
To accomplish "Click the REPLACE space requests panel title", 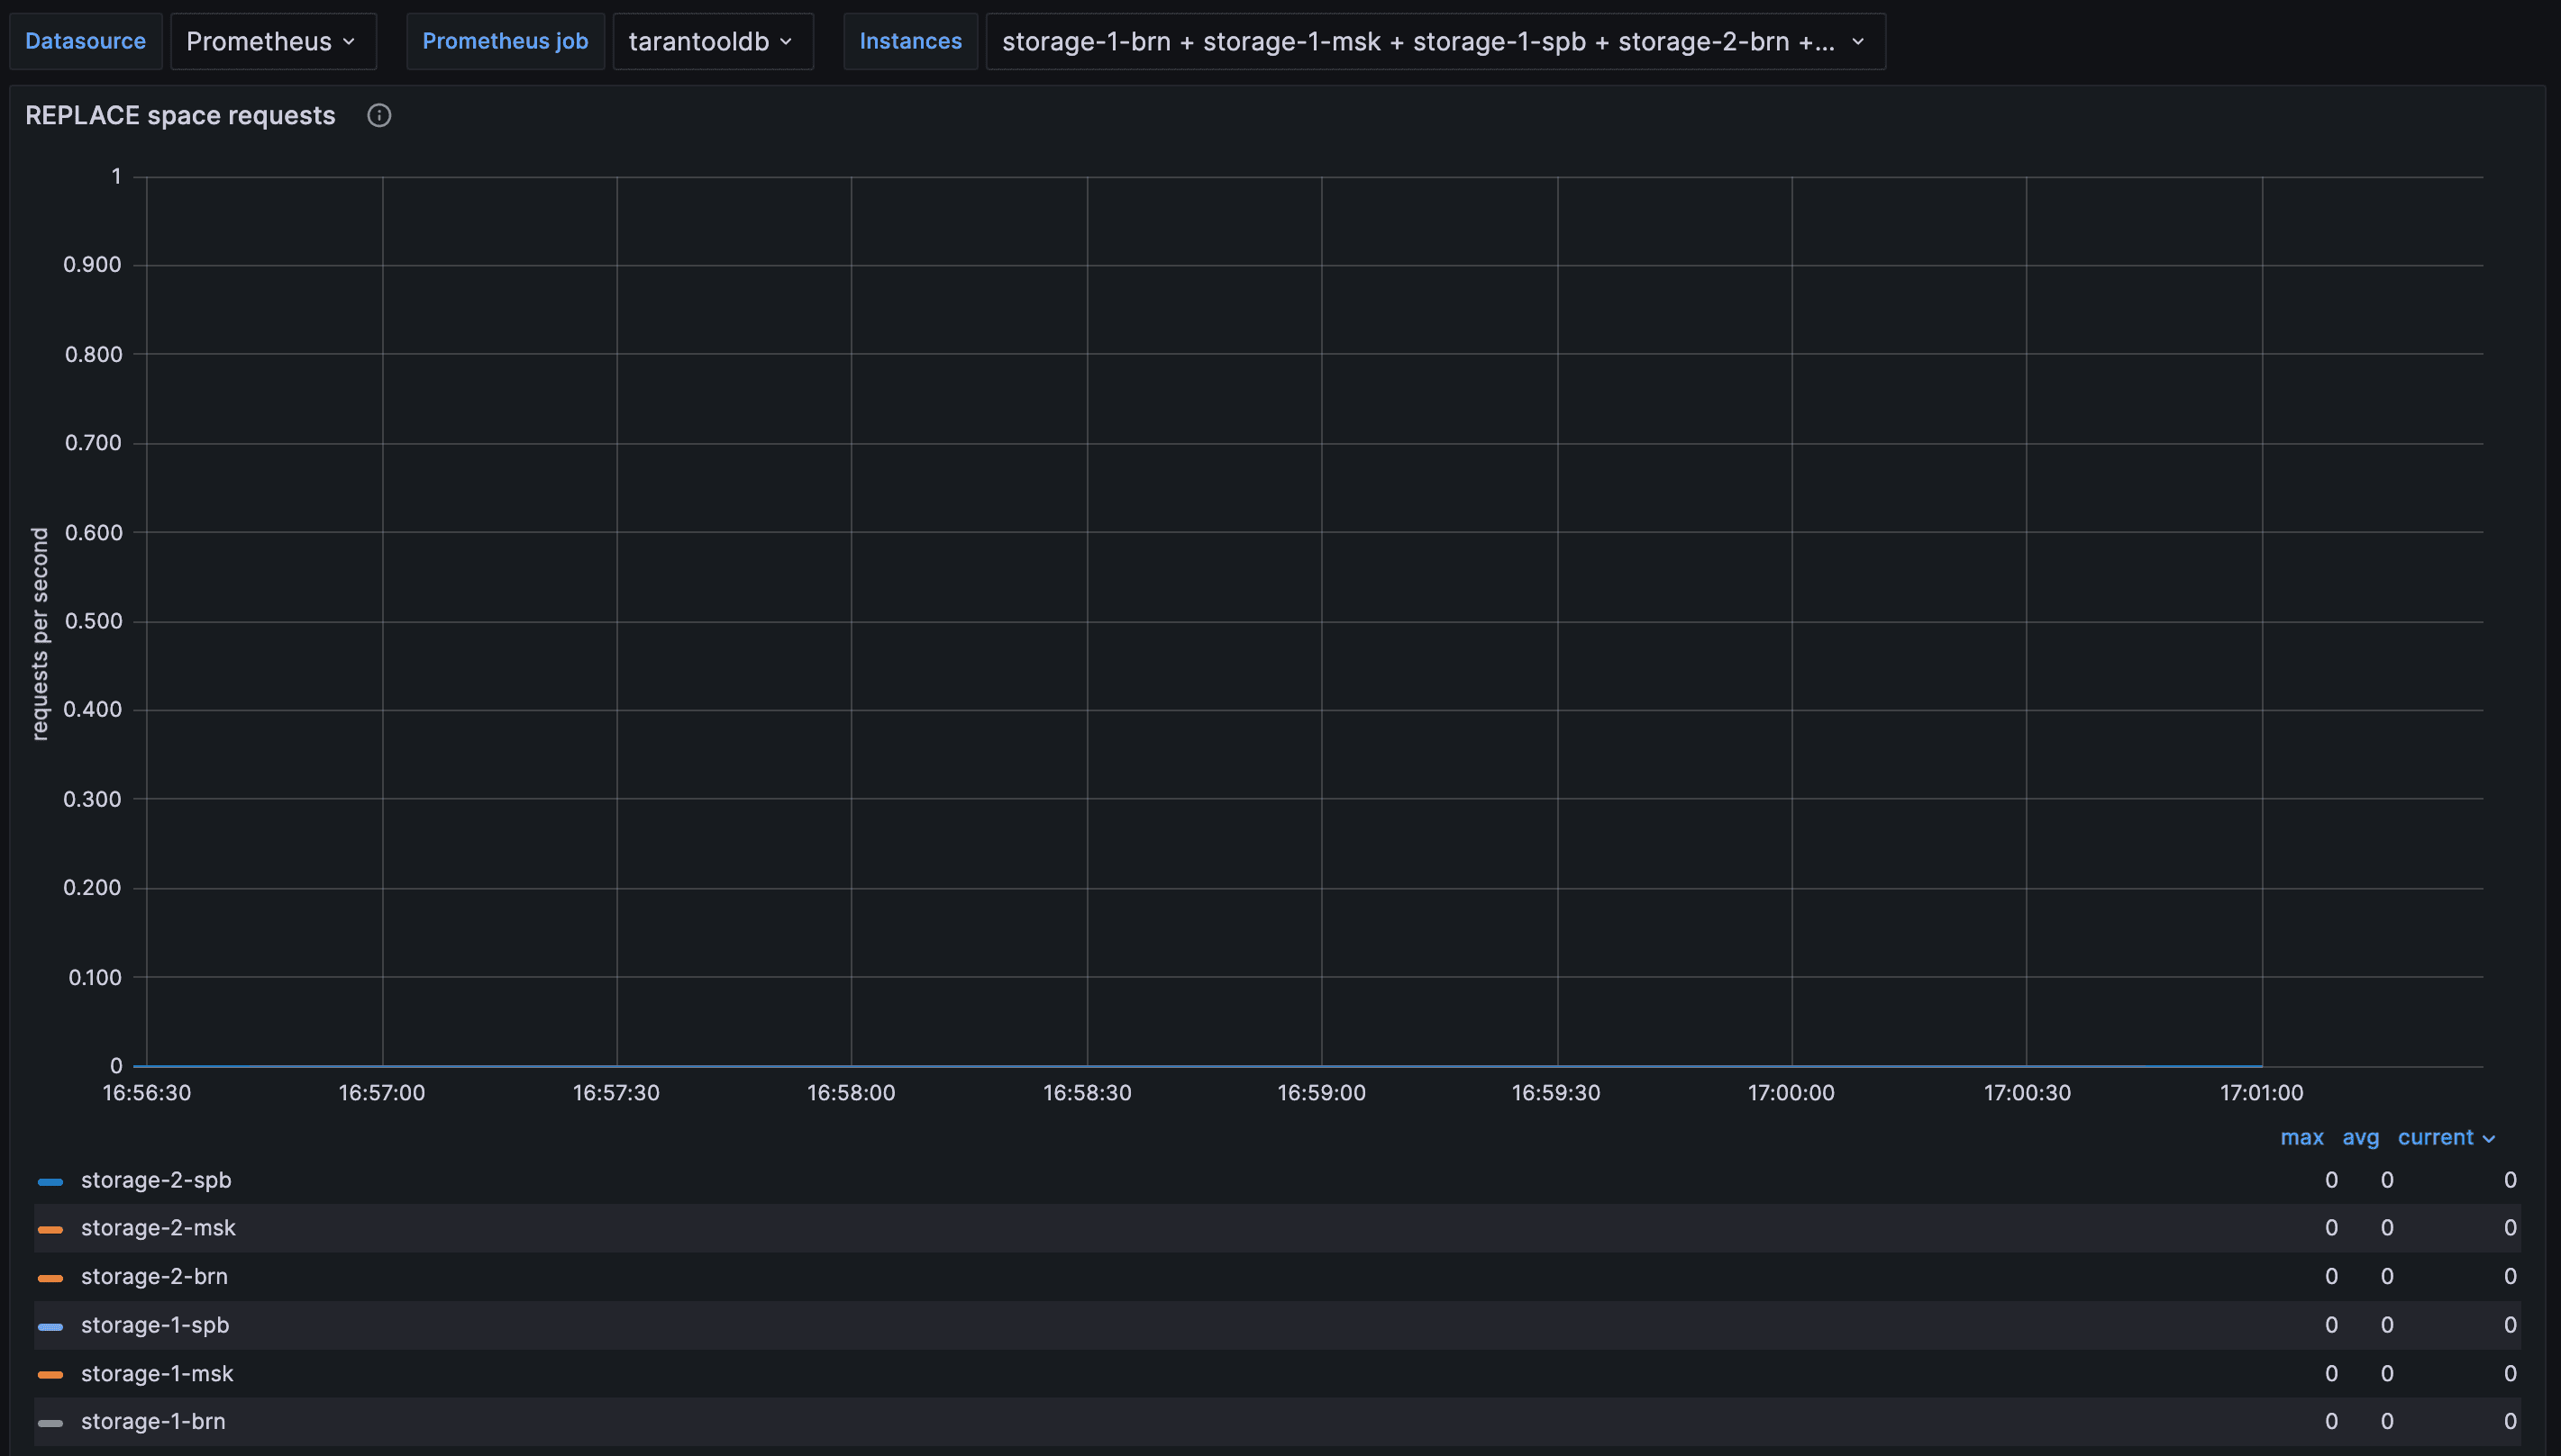I will [180, 116].
